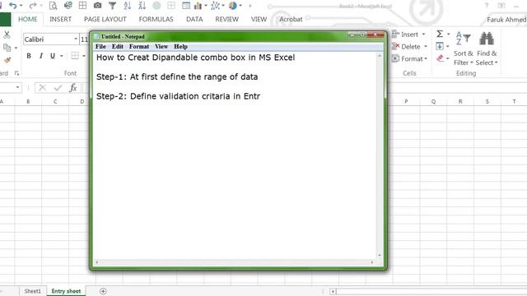
Task: Switch to the REVIEW ribbon tab
Action: coord(227,20)
